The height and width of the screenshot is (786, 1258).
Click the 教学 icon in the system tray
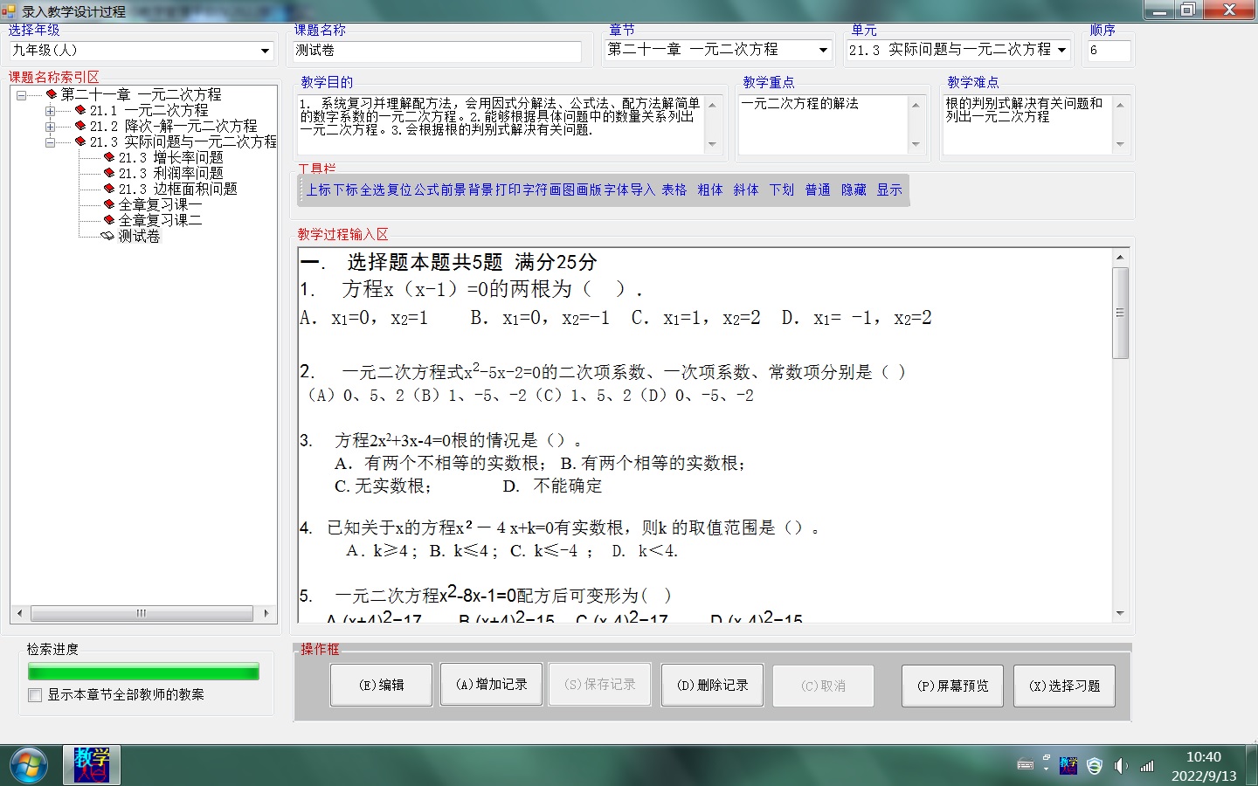coord(1068,766)
